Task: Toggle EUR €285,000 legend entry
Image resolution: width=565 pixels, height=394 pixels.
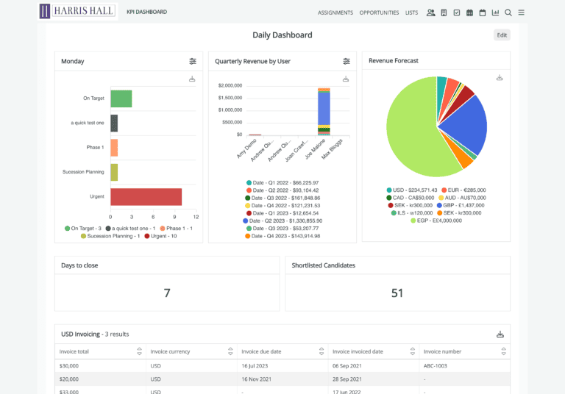Action: point(463,190)
